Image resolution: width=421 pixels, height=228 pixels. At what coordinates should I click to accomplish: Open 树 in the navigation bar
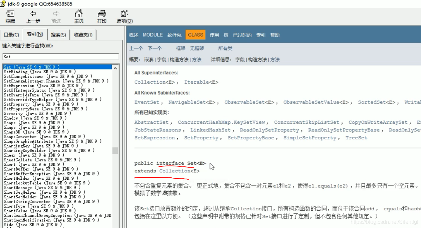[226, 35]
